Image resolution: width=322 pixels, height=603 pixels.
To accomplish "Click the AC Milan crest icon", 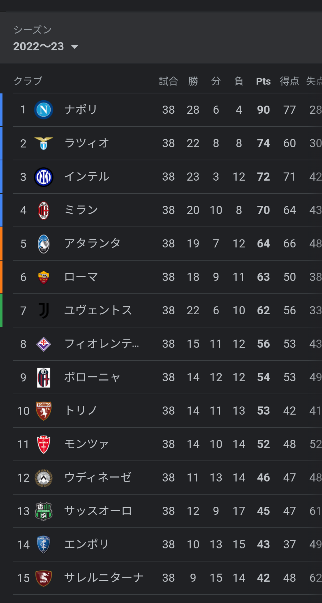I will pos(44,210).
